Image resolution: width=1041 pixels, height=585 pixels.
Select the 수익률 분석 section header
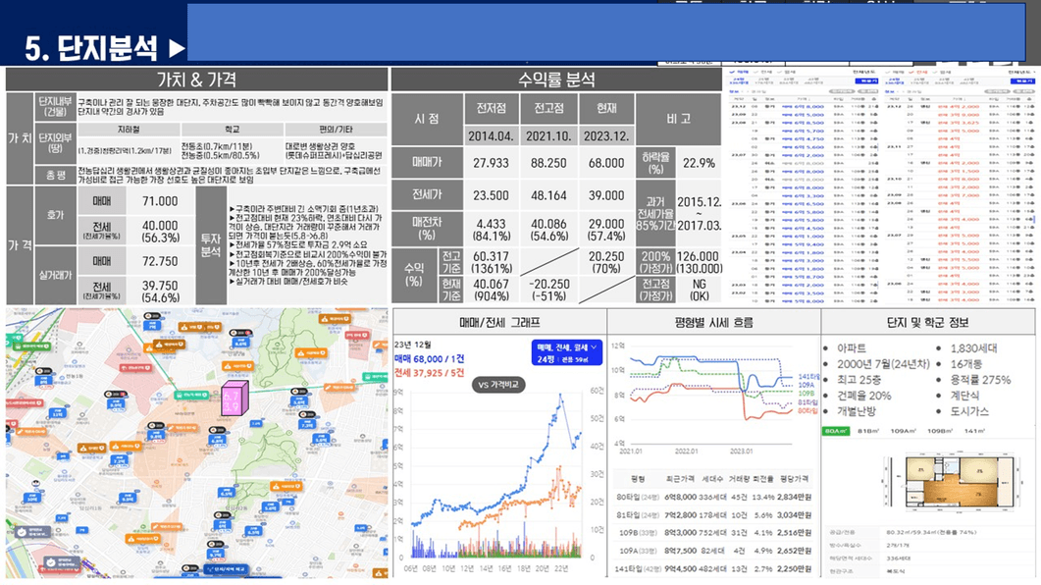click(555, 80)
